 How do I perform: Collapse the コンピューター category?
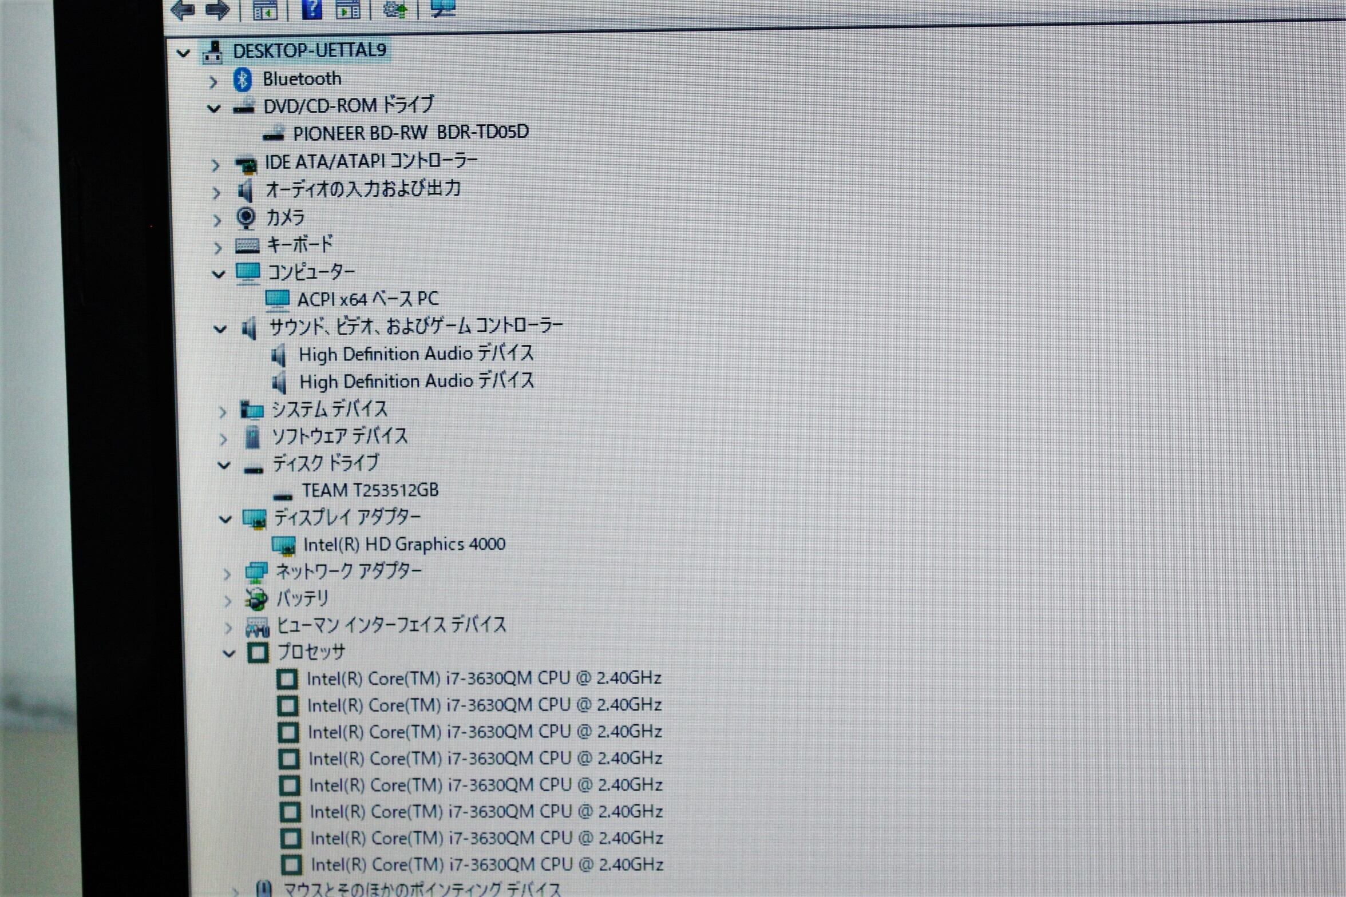pos(218,275)
